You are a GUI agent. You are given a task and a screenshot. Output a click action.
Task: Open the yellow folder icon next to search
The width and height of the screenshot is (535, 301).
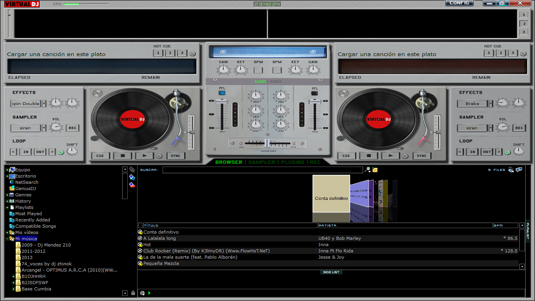click(x=375, y=169)
